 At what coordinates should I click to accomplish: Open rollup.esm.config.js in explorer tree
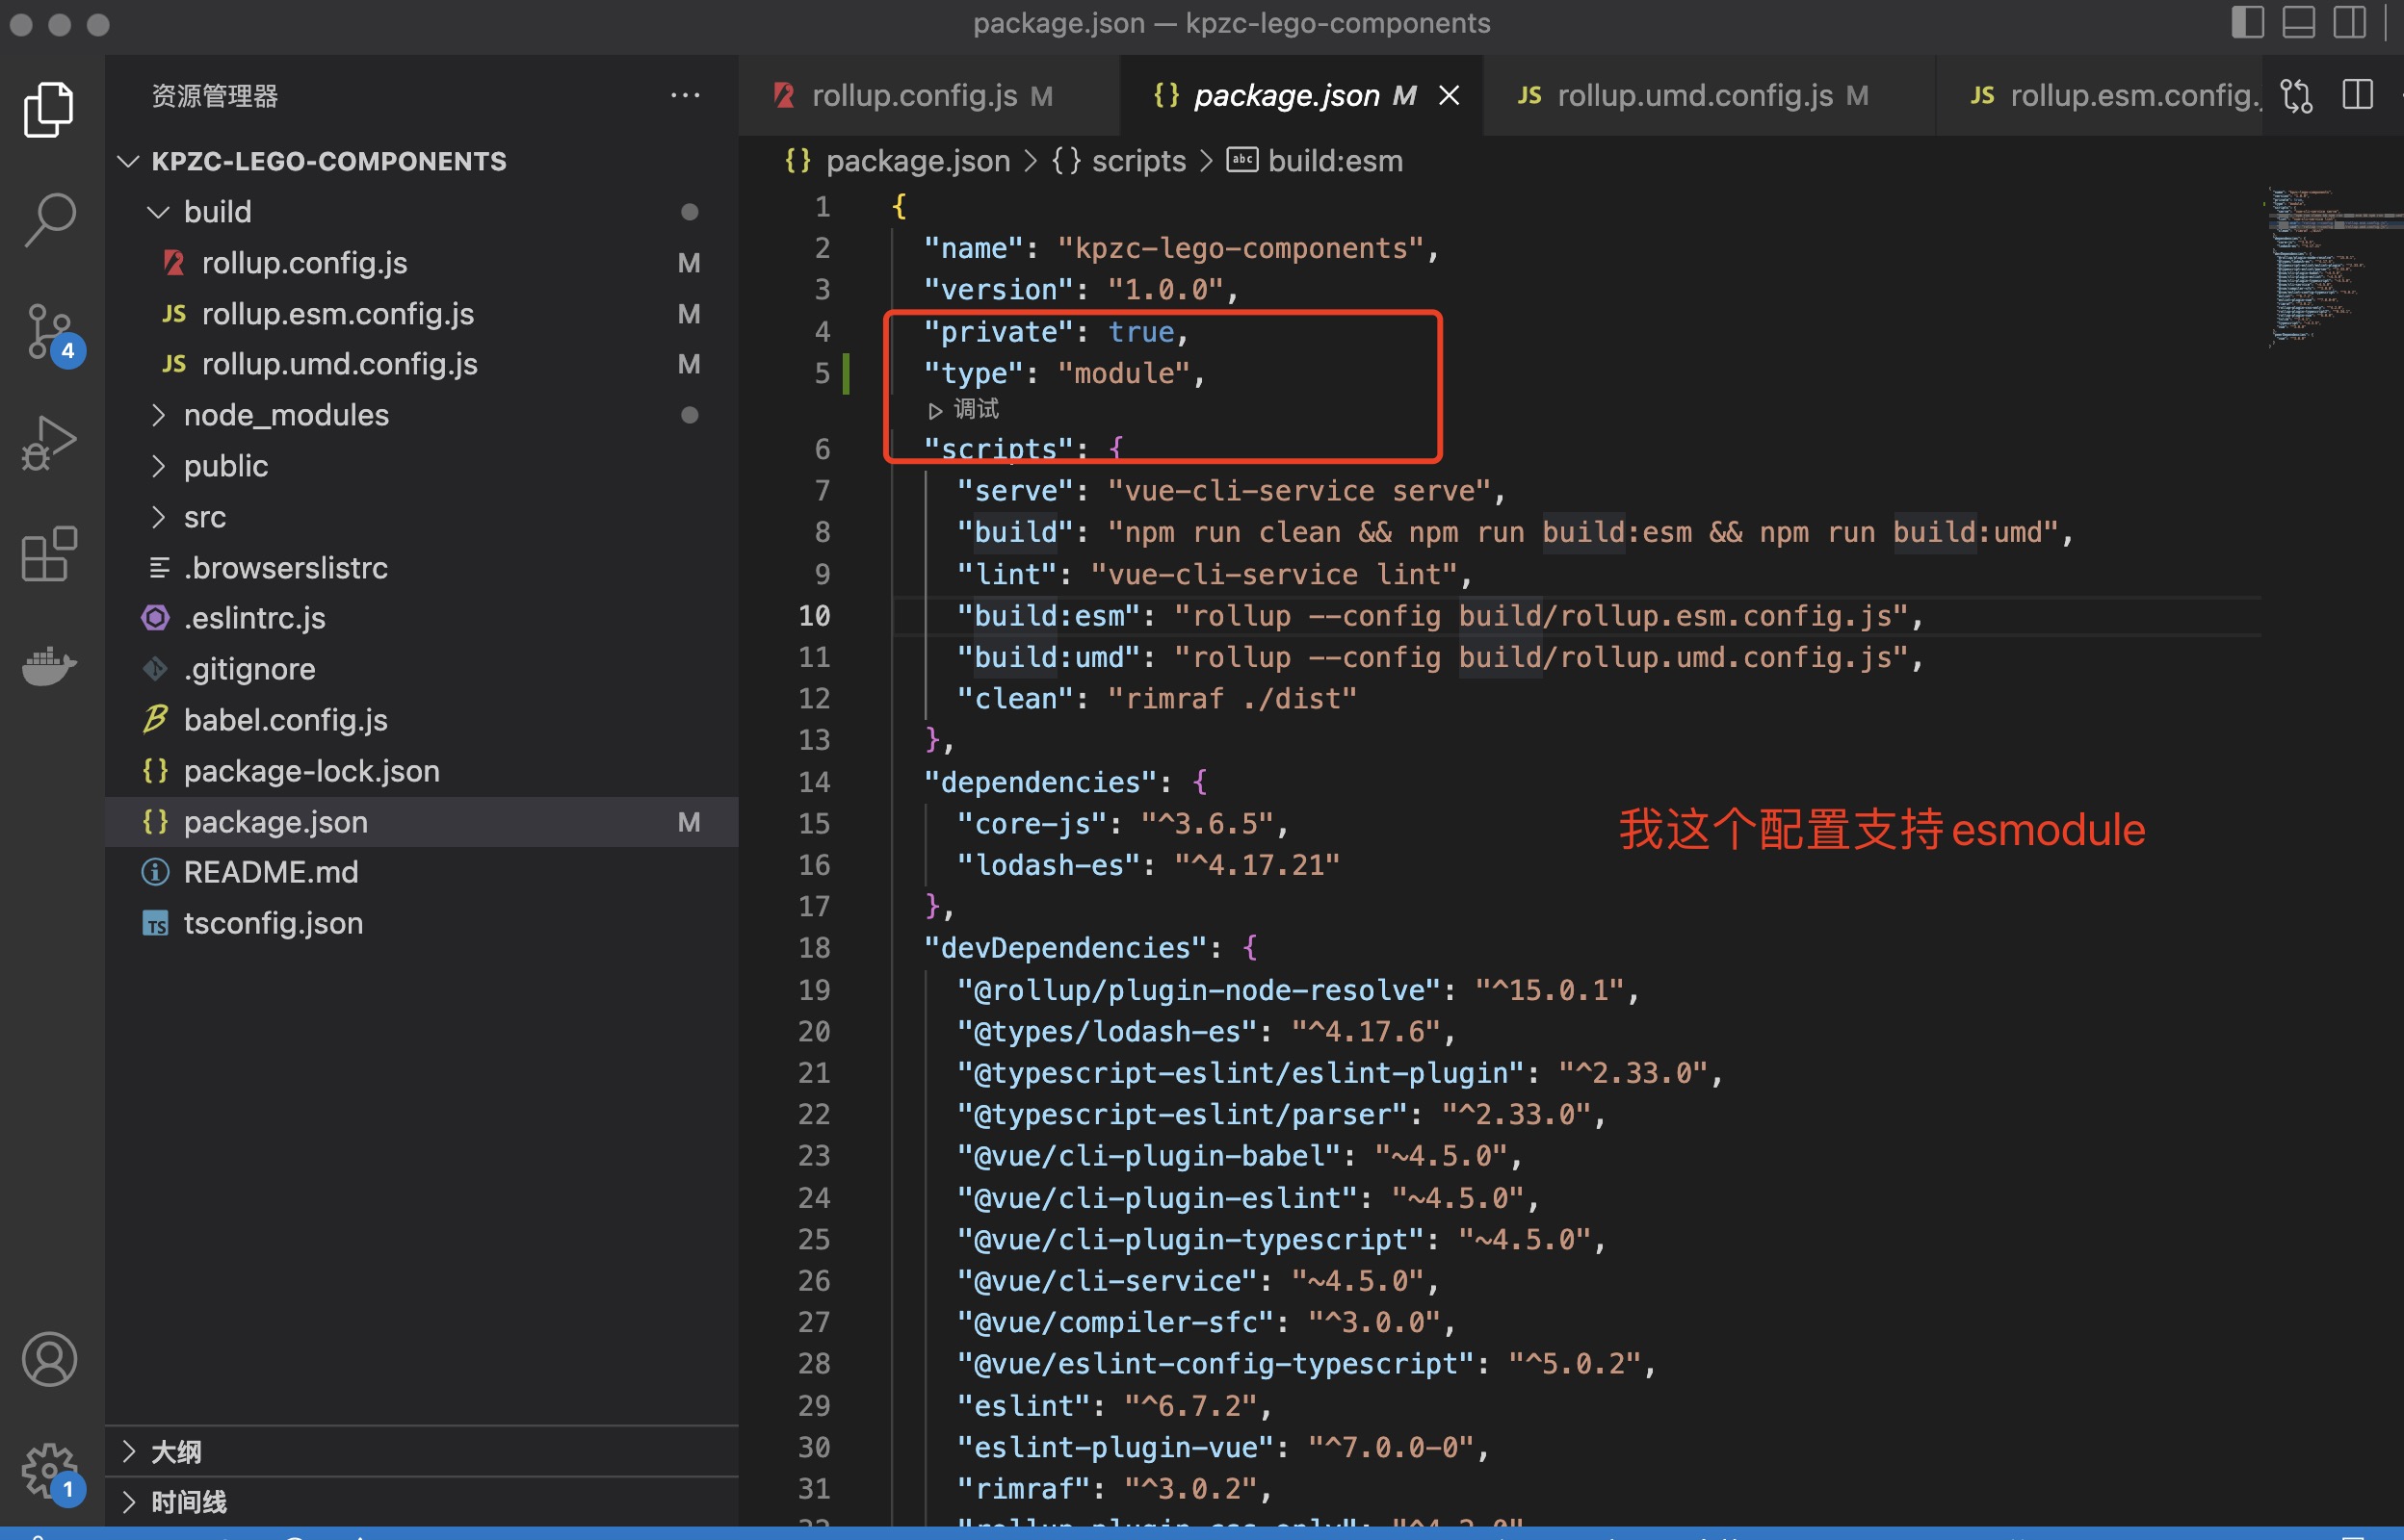point(421,314)
